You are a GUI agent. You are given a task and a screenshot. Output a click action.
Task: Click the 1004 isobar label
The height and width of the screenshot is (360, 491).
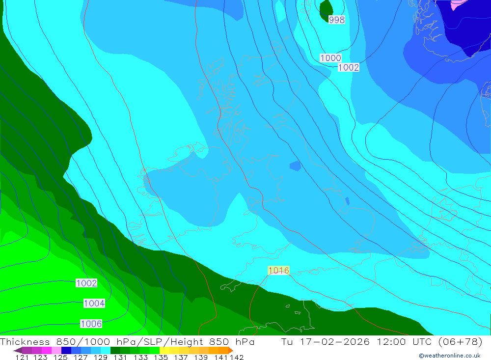tap(94, 304)
